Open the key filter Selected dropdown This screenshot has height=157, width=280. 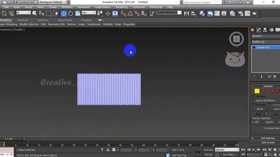(227, 150)
